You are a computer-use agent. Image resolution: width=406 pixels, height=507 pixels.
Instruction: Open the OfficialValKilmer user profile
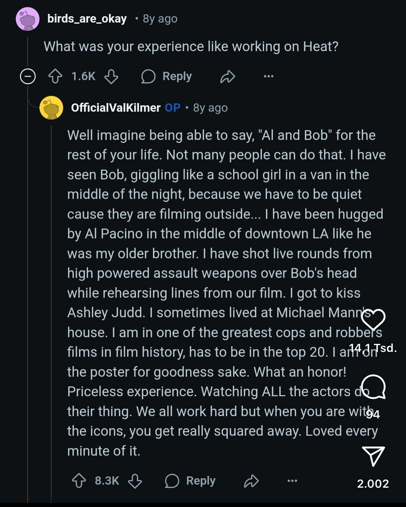pyautogui.click(x=116, y=108)
